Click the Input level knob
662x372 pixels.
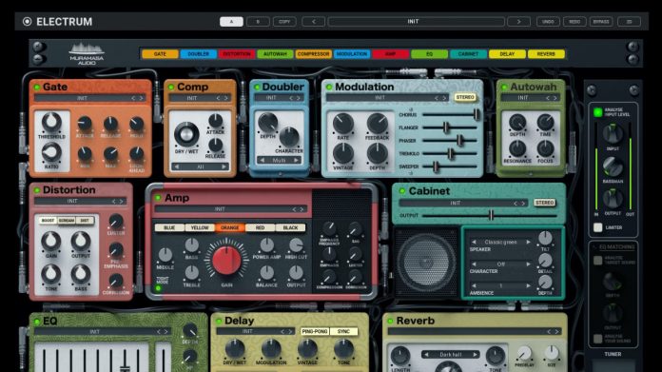pyautogui.click(x=613, y=134)
